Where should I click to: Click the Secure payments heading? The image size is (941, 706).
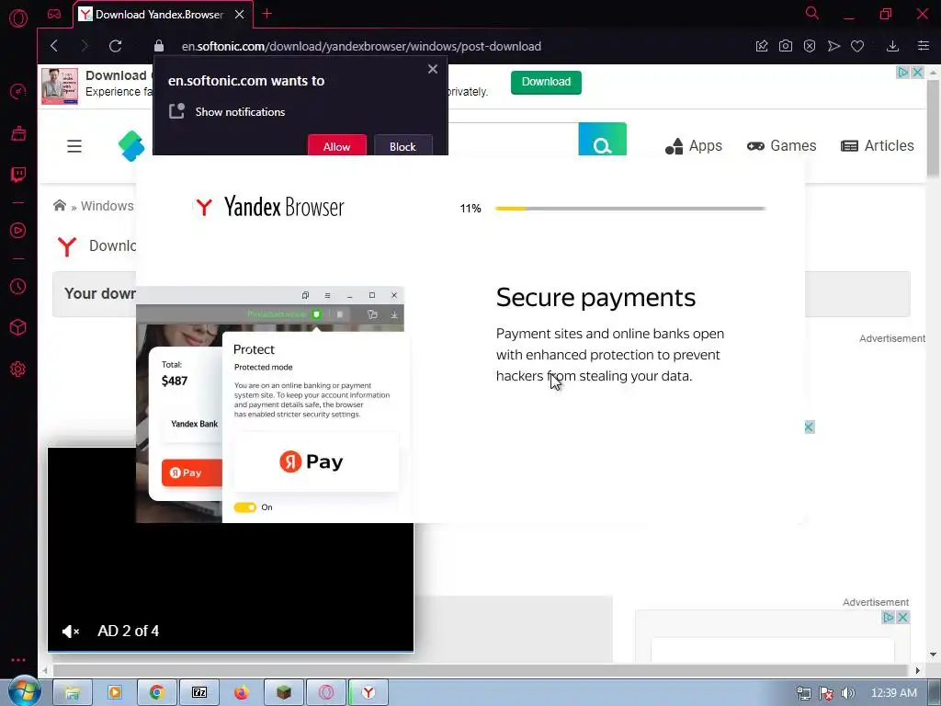pos(595,297)
